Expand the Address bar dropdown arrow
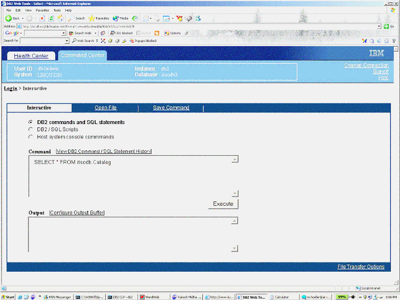Screen dimensions: 400x300 pyautogui.click(x=379, y=26)
